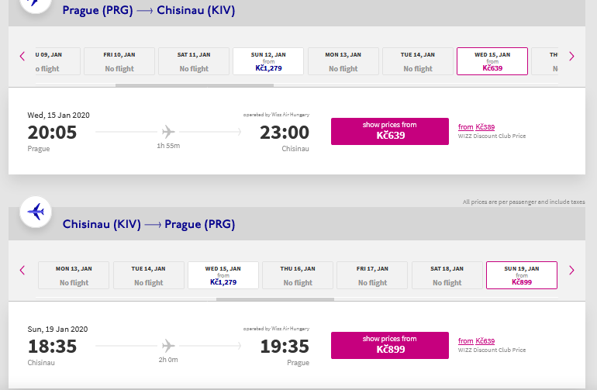Click the return flight airplane circle icon

pos(36,212)
